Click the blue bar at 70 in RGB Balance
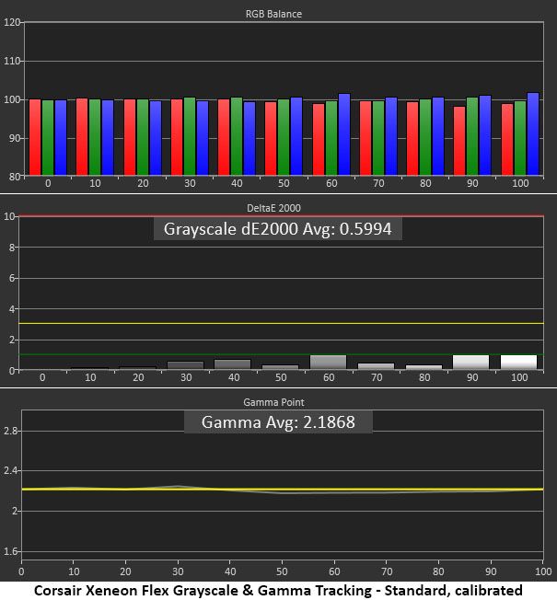This screenshot has height=600, width=557. tap(391, 136)
